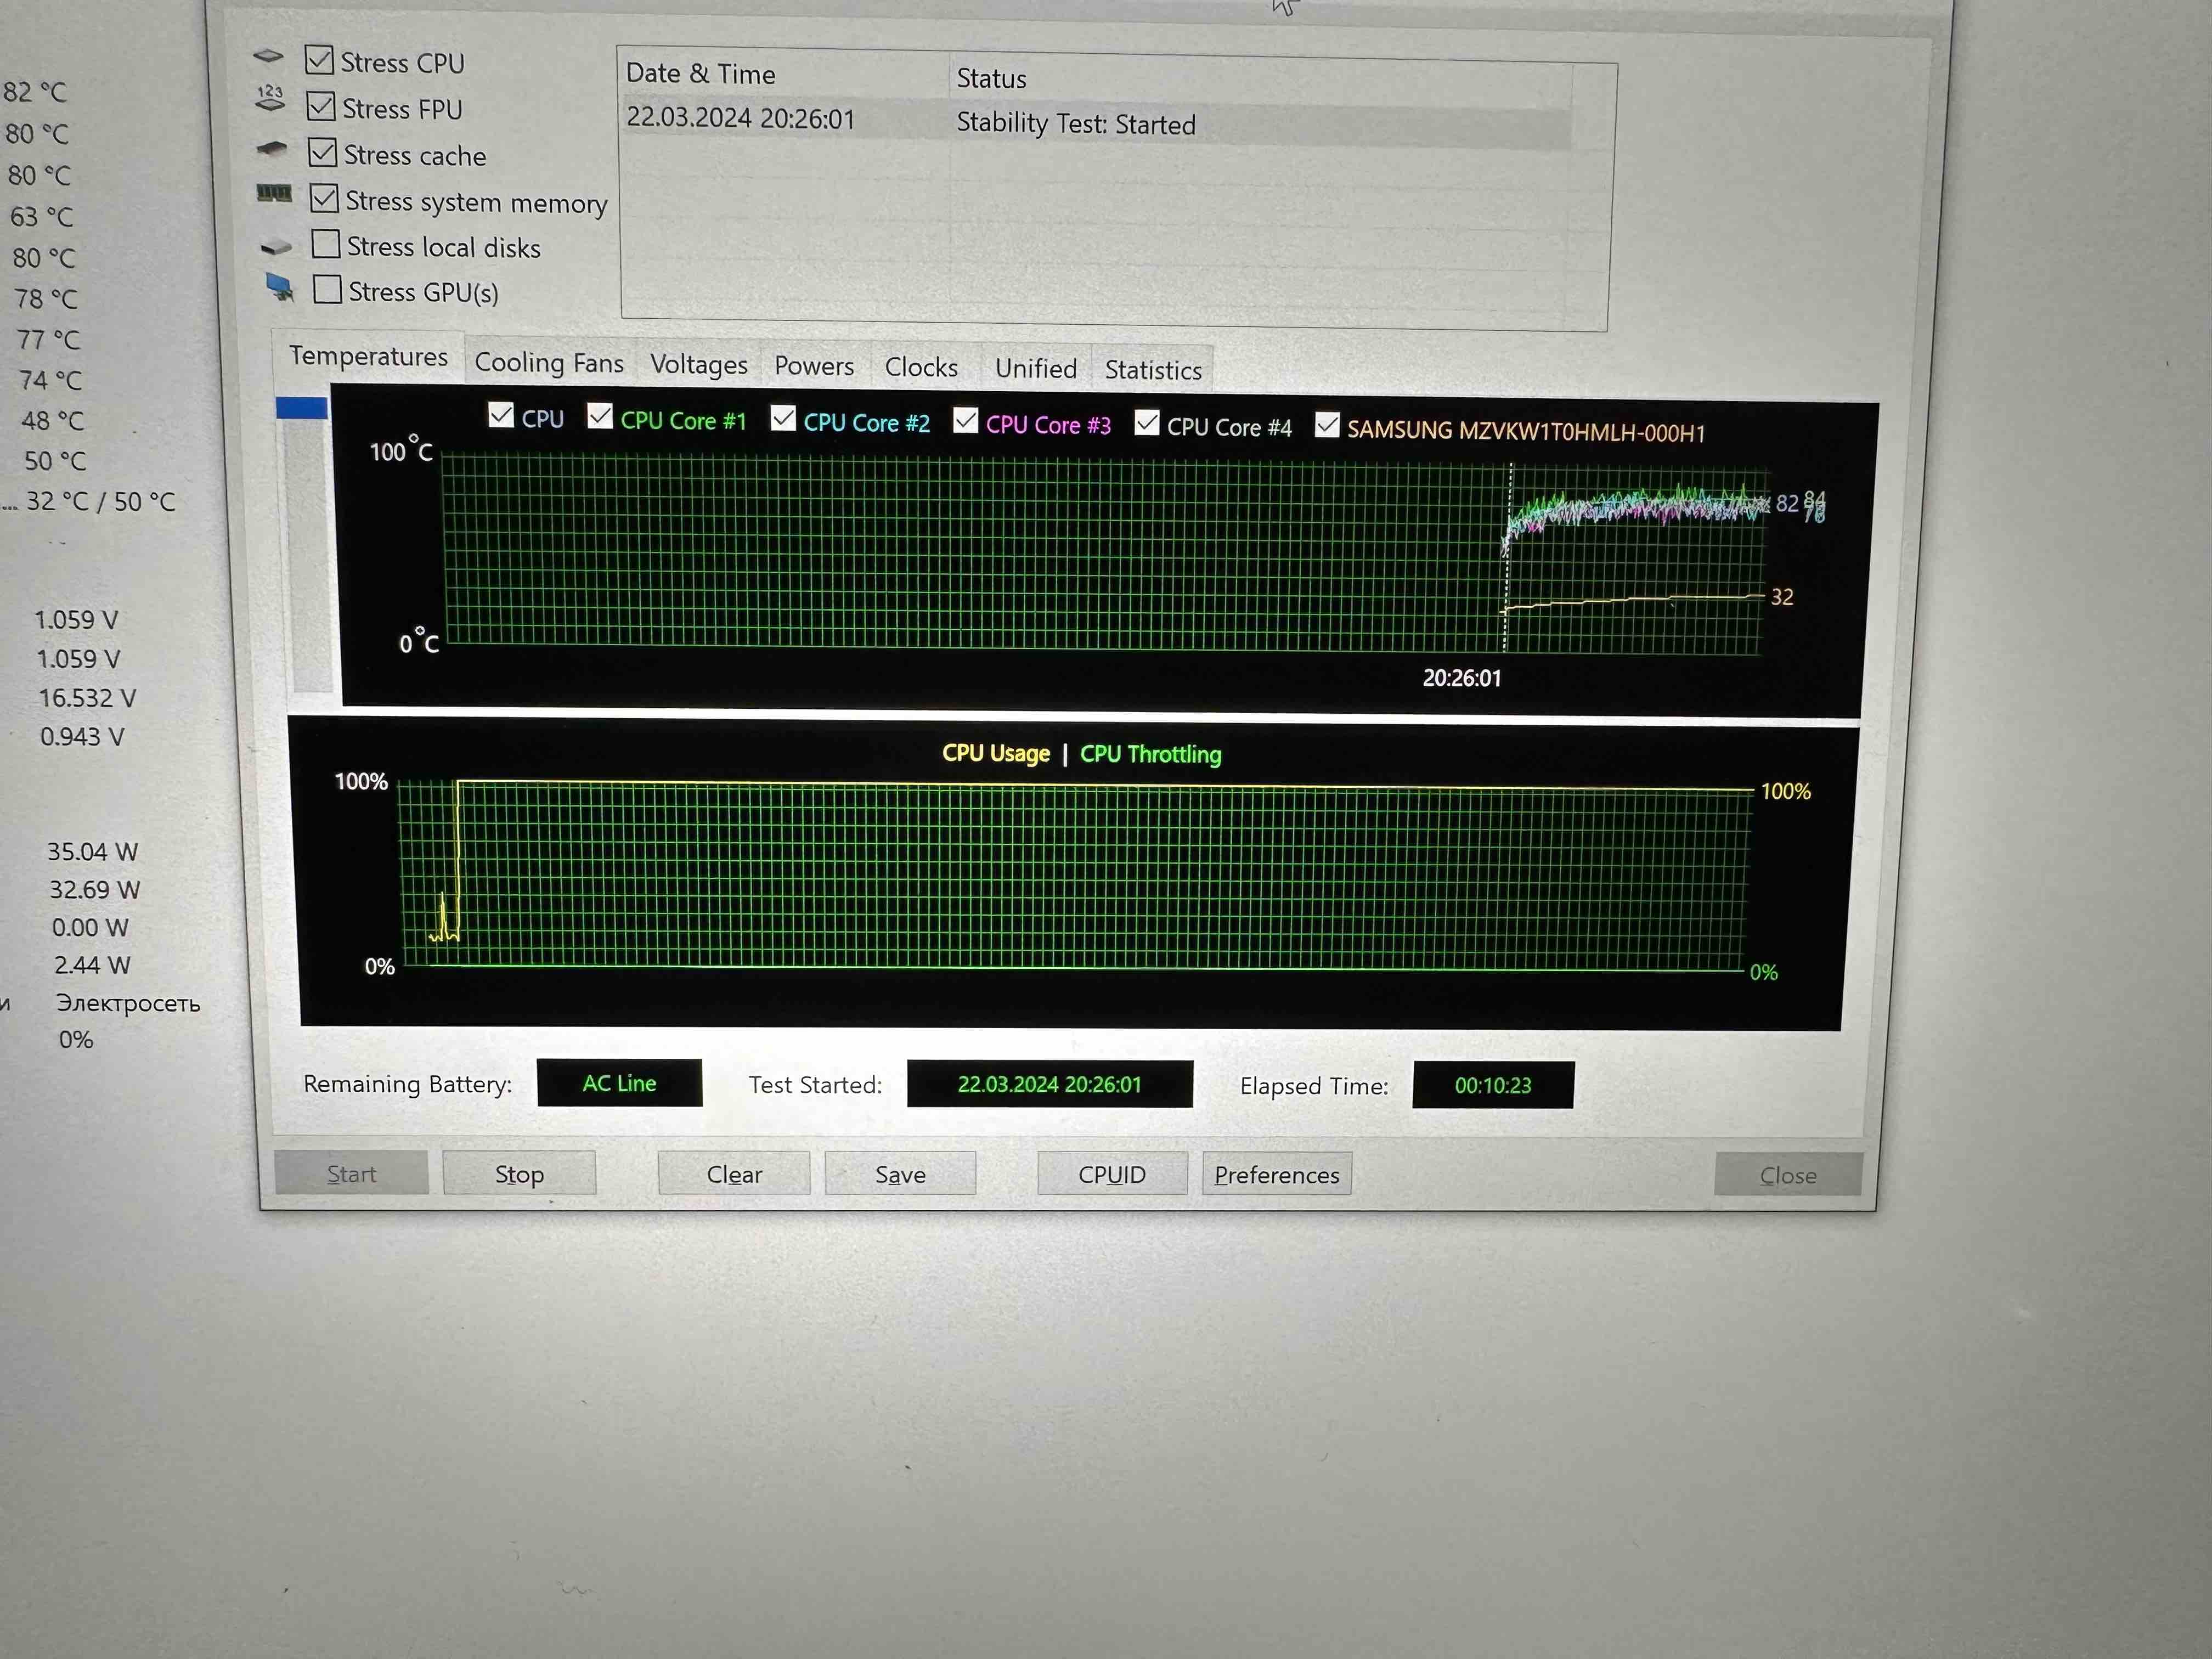Click the RAM module icon beside Stress system memory
This screenshot has height=1659, width=2212.
(274, 193)
